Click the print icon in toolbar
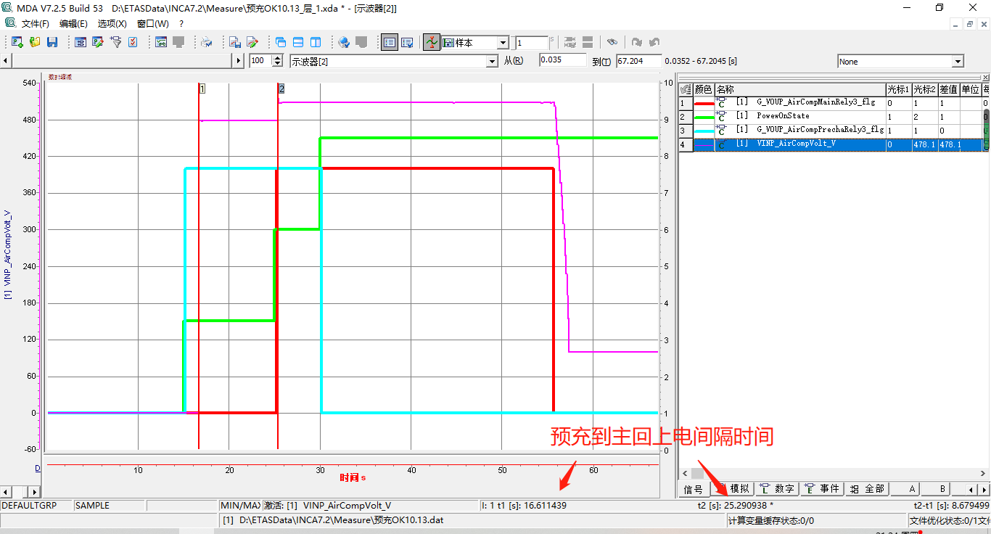Screen dimensions: 991x534 [x=207, y=42]
